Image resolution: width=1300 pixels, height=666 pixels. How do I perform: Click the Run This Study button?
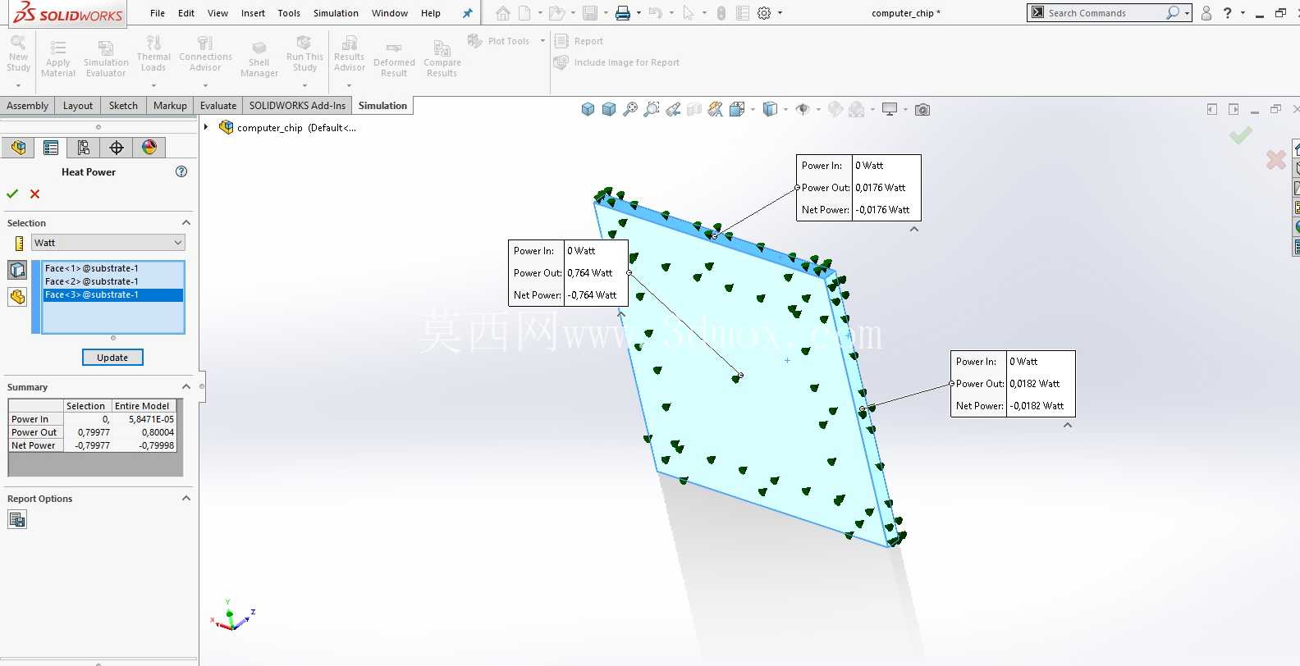(304, 55)
